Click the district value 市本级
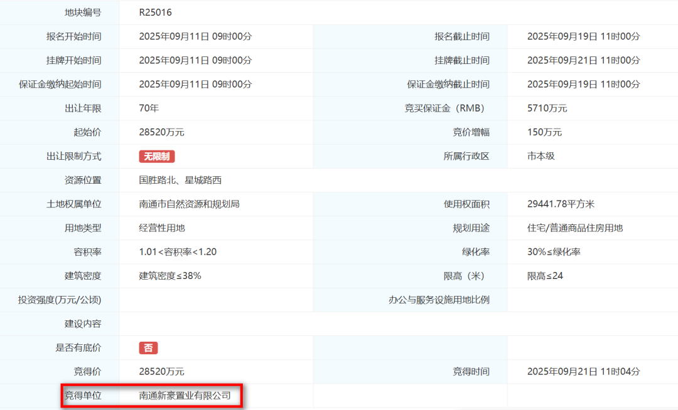This screenshot has width=678, height=410. point(541,156)
